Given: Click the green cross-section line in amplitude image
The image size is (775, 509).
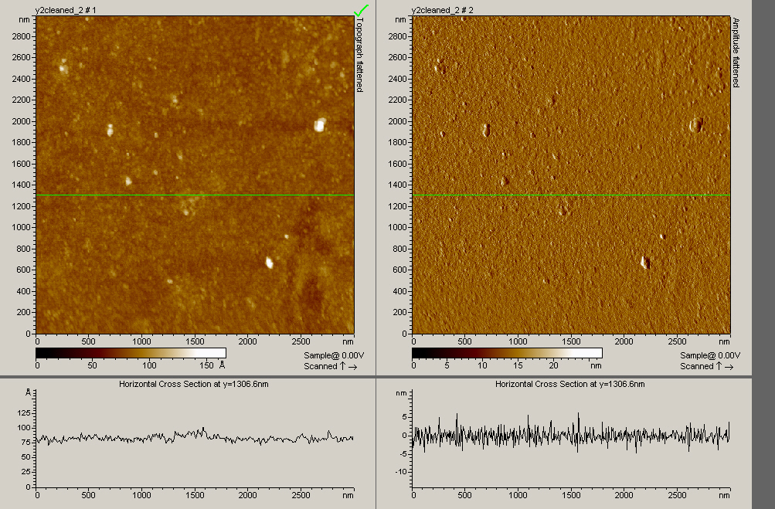Looking at the screenshot, I should coord(572,195).
